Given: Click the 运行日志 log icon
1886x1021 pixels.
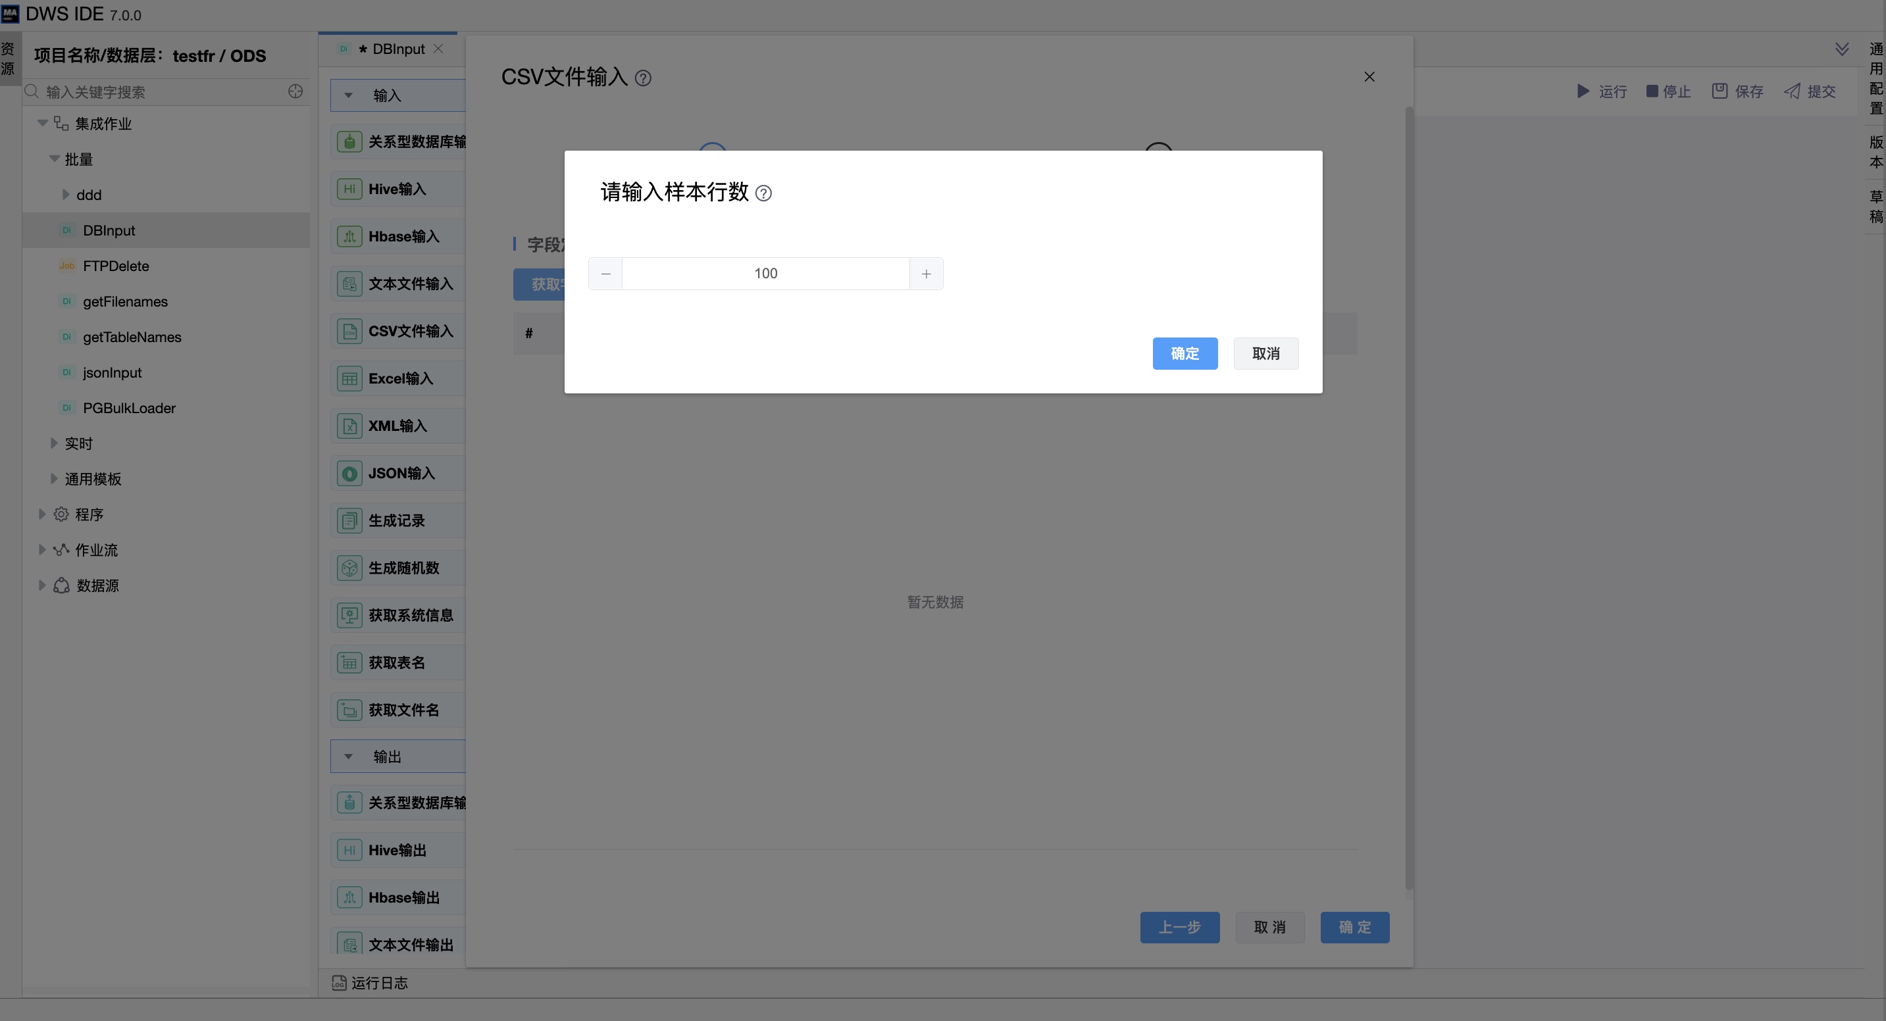Looking at the screenshot, I should pos(338,982).
